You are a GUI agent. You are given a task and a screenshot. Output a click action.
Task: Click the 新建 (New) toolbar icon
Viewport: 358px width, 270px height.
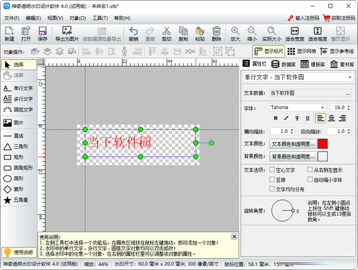10,34
